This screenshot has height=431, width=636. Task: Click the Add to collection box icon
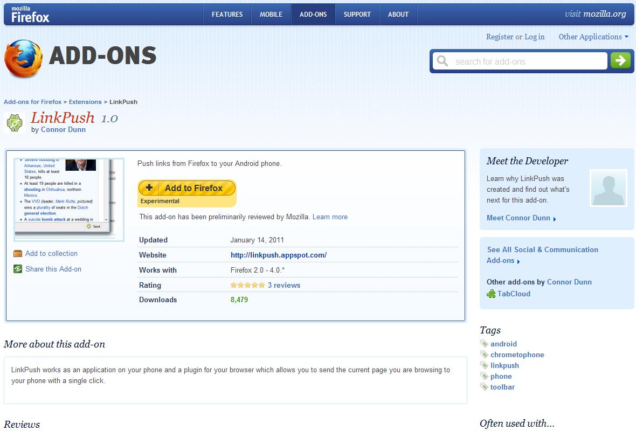pos(18,254)
